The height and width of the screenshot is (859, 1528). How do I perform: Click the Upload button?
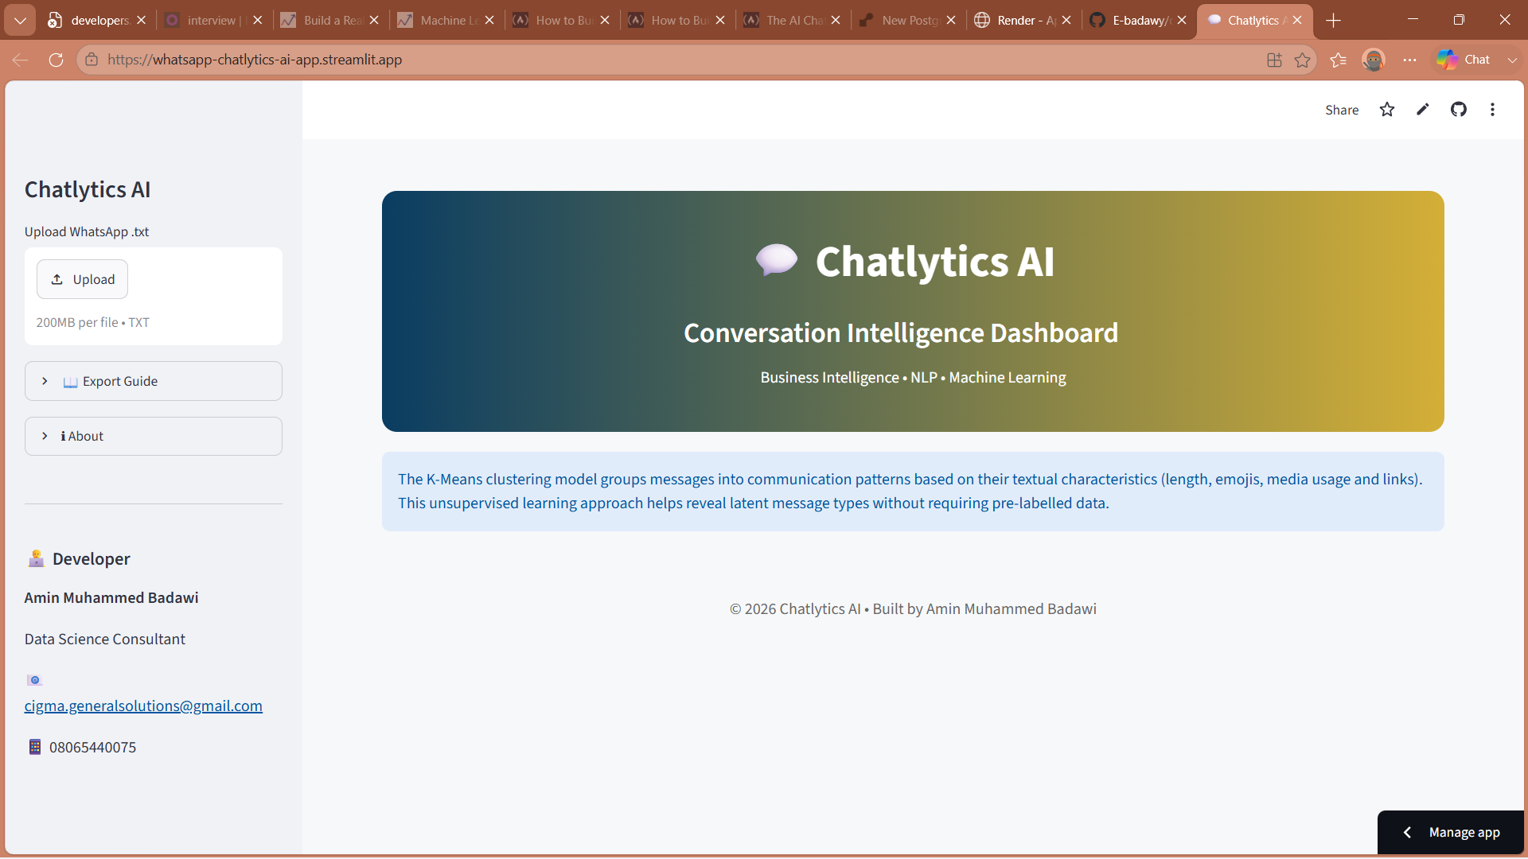click(83, 279)
